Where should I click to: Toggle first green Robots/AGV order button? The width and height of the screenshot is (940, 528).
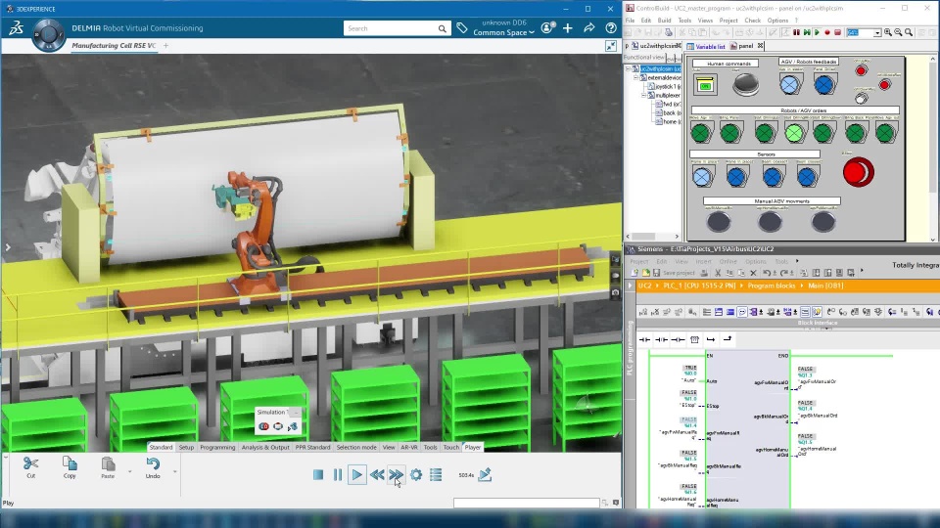coord(701,133)
